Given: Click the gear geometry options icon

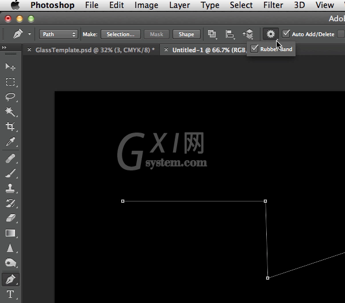Looking at the screenshot, I should tap(271, 34).
